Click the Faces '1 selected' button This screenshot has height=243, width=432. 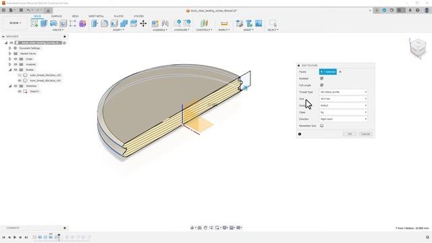tap(328, 72)
